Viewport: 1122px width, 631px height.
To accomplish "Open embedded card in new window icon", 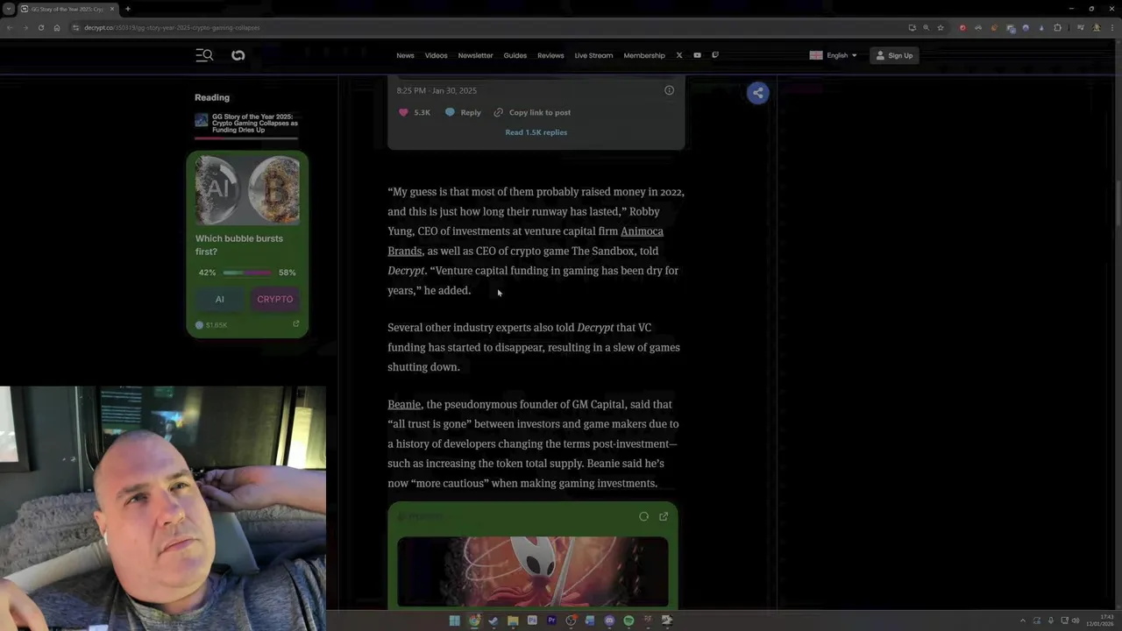I will click(664, 516).
